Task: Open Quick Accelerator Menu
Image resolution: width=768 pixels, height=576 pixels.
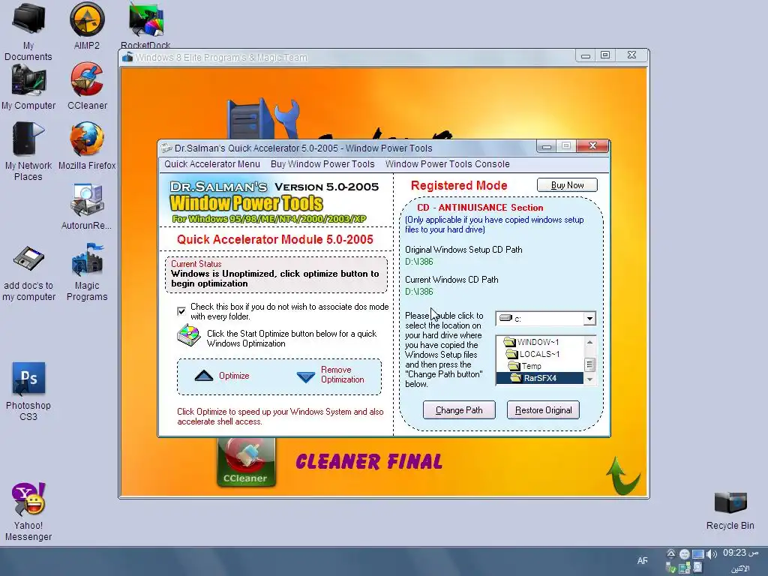Action: click(x=212, y=164)
